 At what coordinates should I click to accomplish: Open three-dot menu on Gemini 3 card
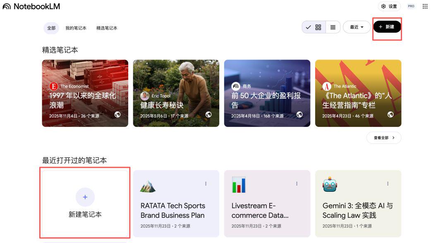click(388, 183)
